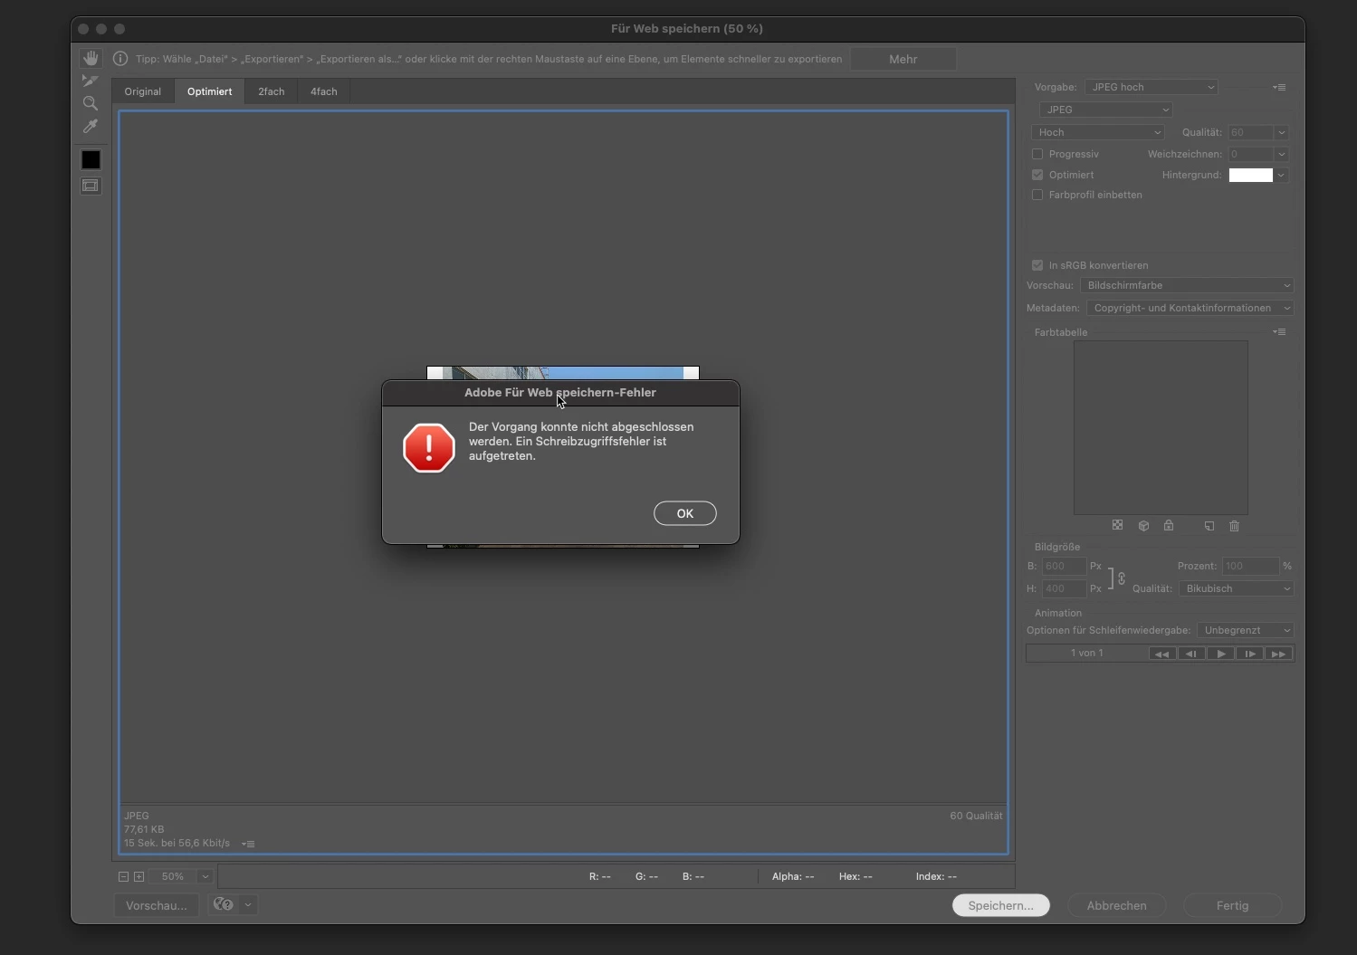Open the Vorgabe preset menu icon
The image size is (1357, 955).
click(x=1279, y=87)
